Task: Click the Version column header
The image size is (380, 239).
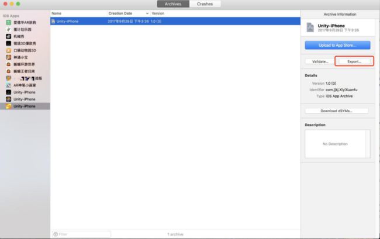Action: click(x=158, y=13)
